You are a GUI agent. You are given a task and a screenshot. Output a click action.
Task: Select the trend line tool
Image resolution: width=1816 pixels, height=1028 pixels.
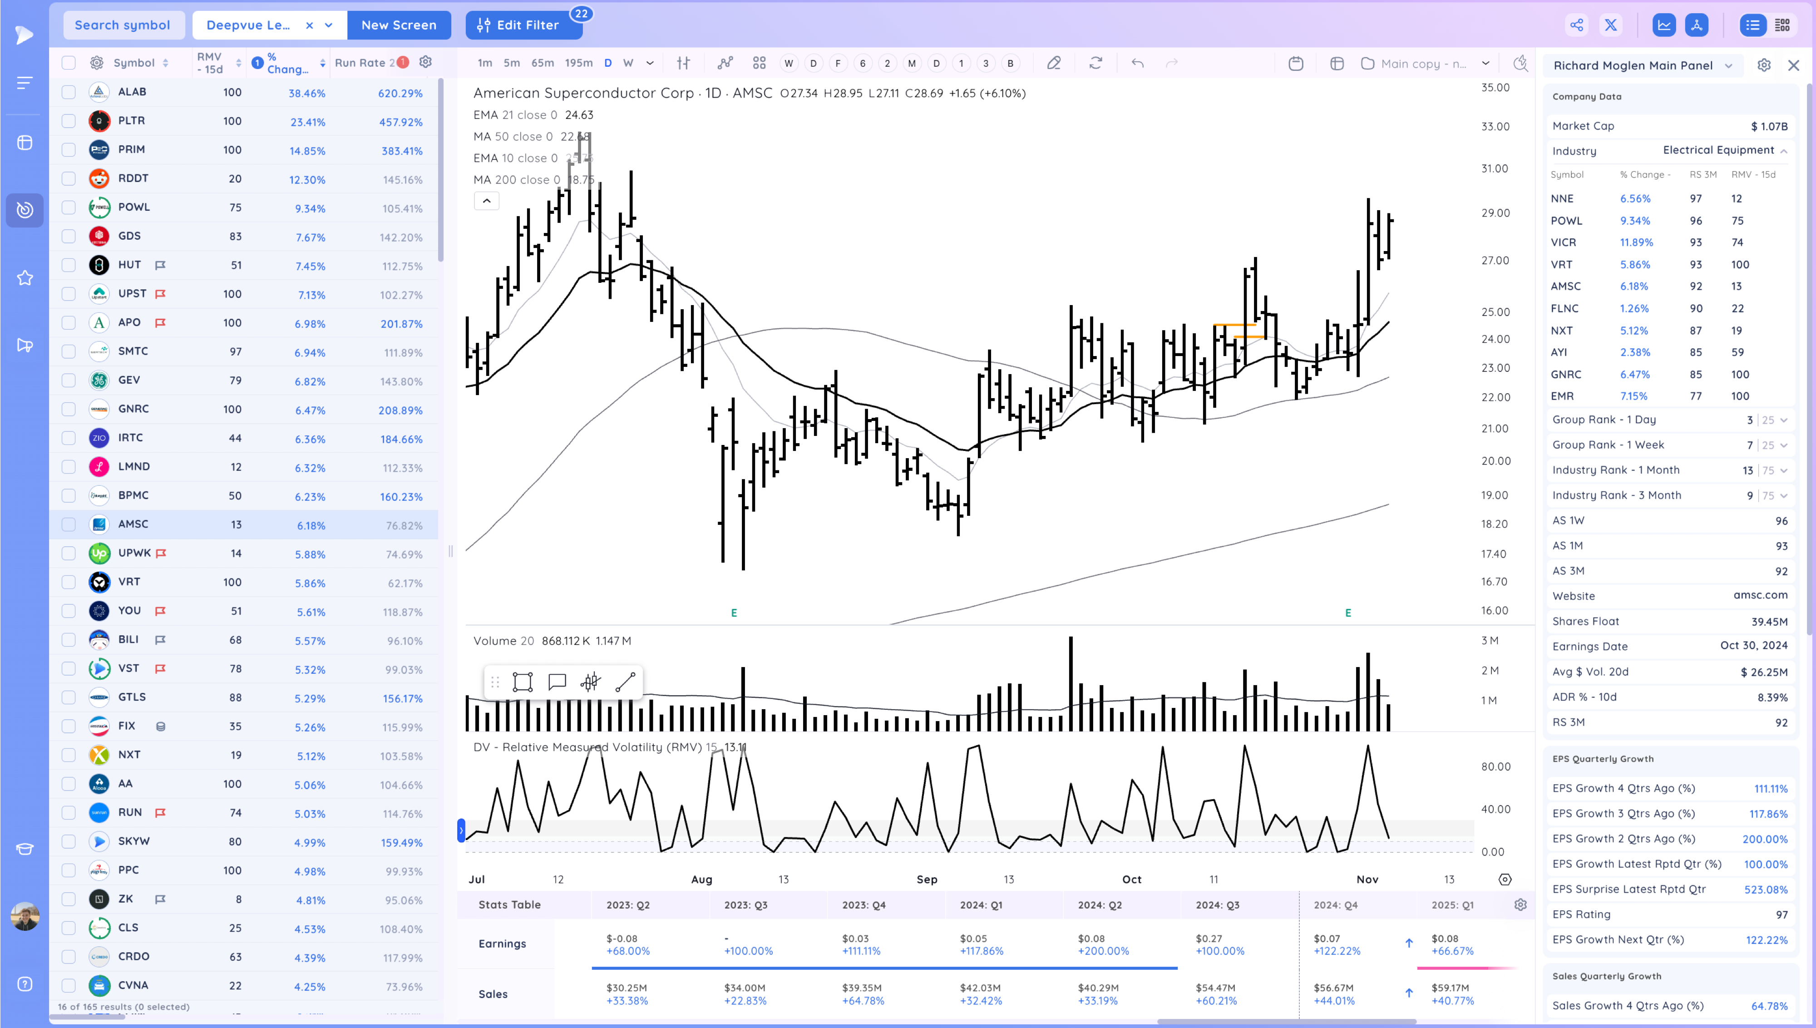[x=625, y=682]
